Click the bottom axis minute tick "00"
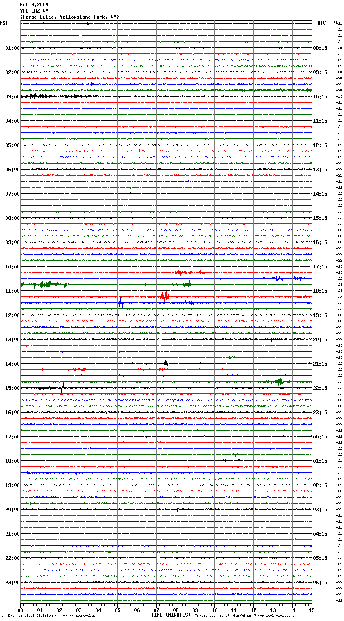 point(20,610)
